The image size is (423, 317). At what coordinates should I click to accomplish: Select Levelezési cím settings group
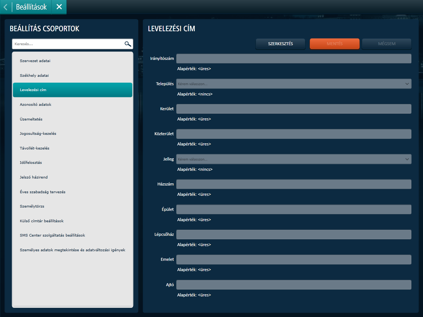72,90
